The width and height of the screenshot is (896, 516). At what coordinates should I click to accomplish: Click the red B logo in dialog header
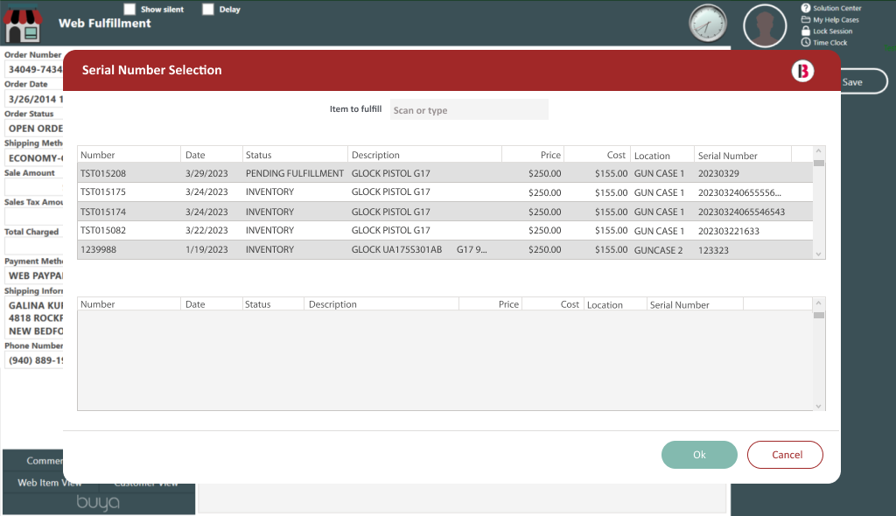coord(803,71)
